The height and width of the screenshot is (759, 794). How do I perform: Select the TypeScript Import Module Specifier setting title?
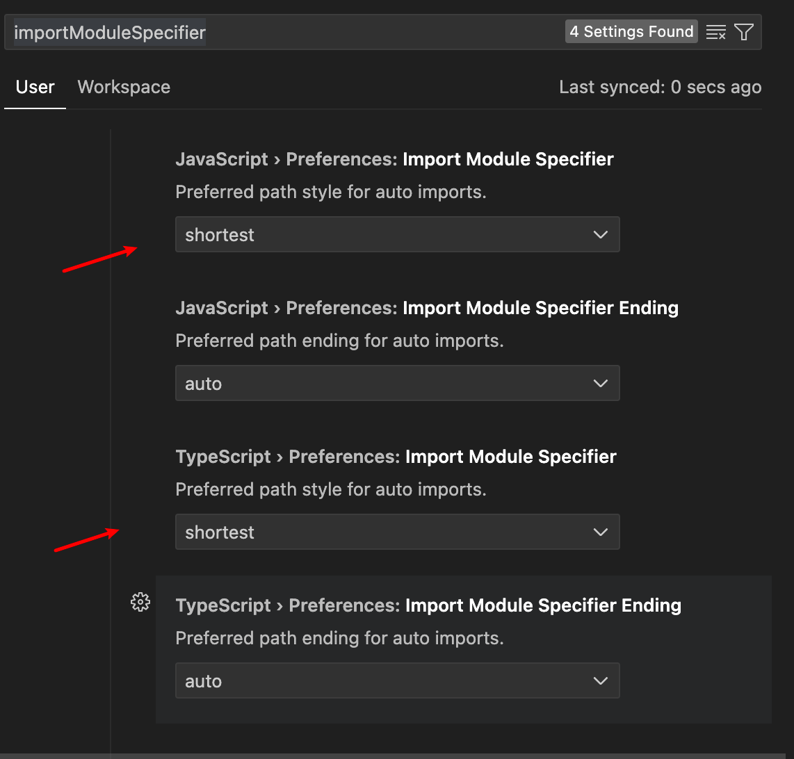point(396,457)
